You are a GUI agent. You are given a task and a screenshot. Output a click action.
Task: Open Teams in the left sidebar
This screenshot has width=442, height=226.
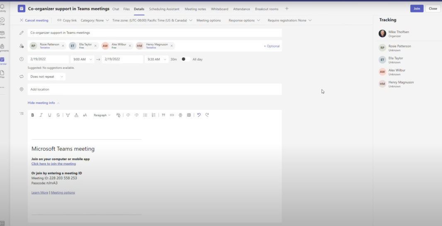click(x=2, y=35)
